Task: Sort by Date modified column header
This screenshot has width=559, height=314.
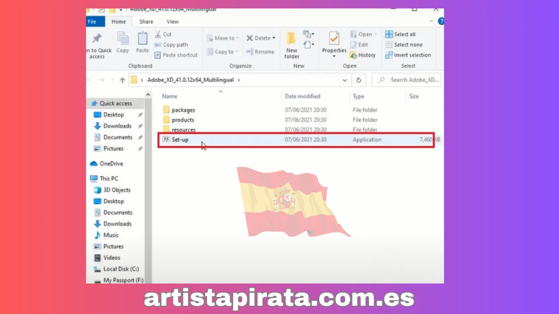Action: pos(303,96)
